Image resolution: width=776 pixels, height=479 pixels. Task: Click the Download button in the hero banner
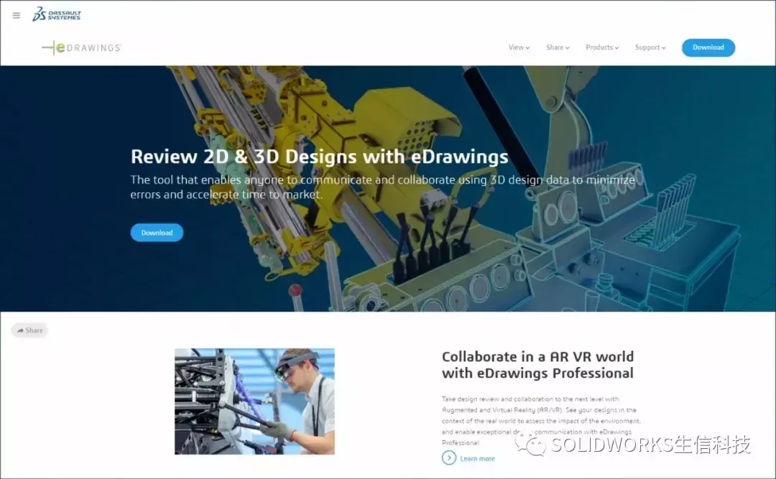click(157, 233)
